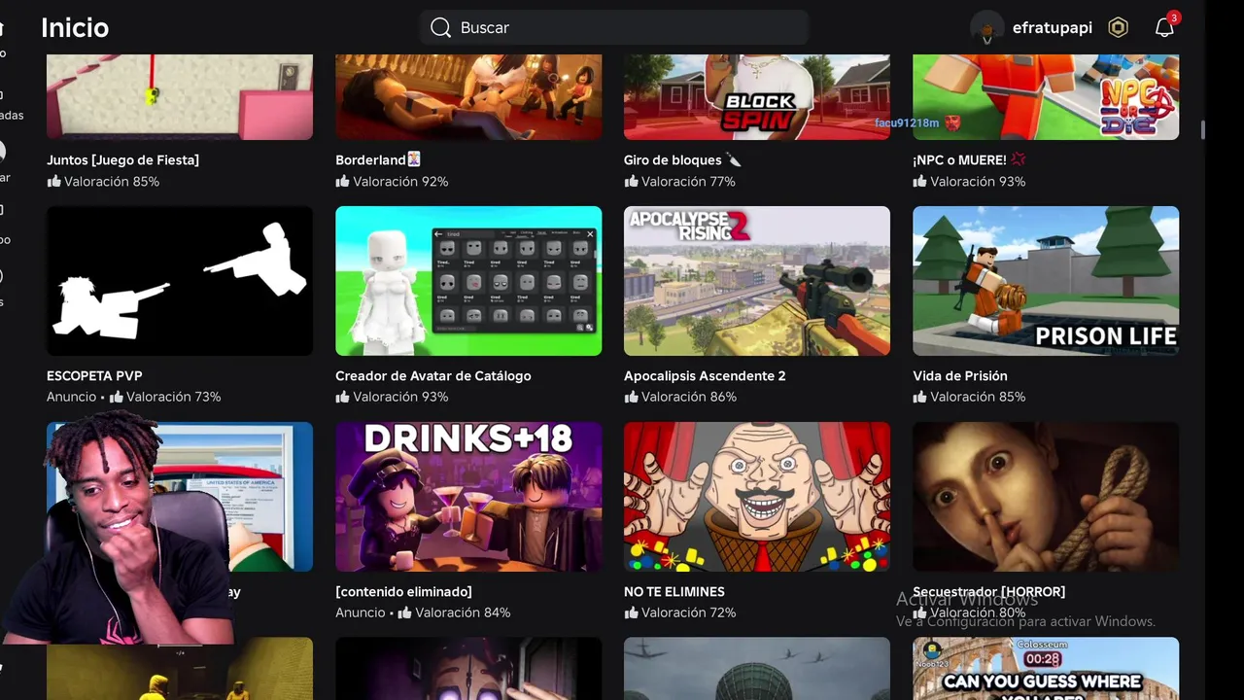Click the Creador de Avatar de Catálogo title

tap(433, 375)
